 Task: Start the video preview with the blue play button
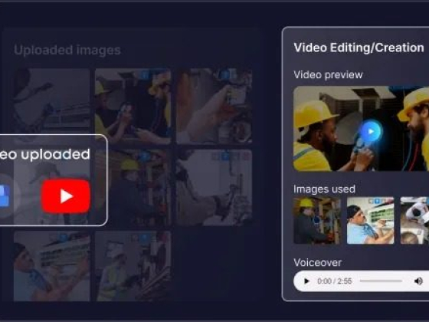click(x=371, y=131)
